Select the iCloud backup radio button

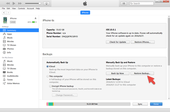pyautogui.click(x=48, y=66)
